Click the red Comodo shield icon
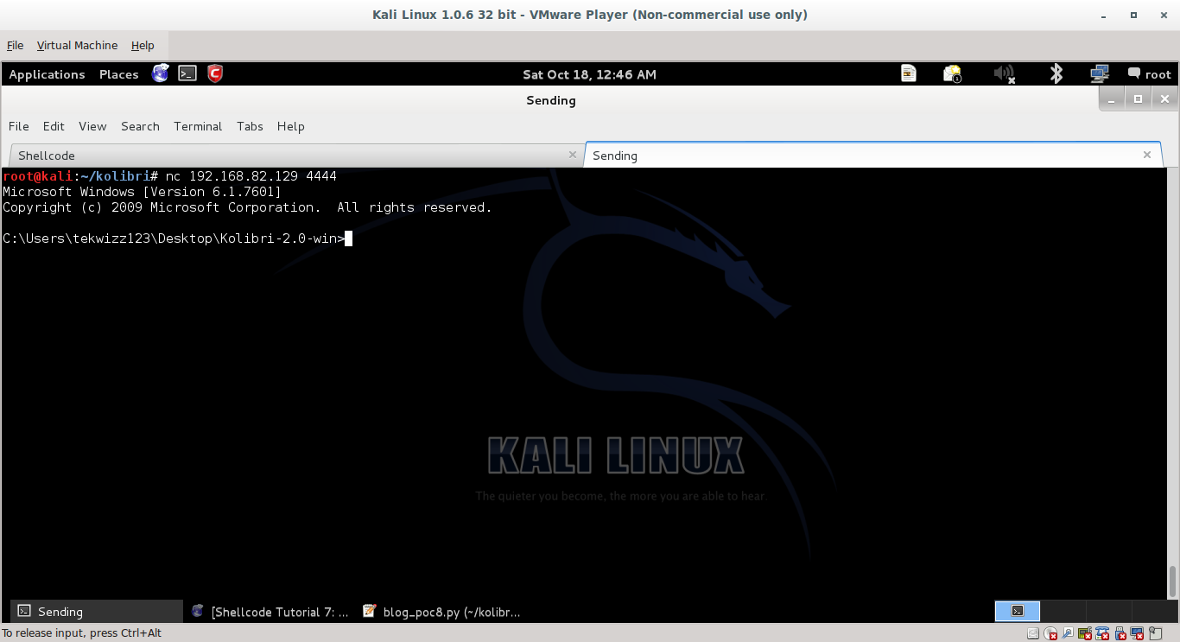1180x642 pixels. coord(215,73)
